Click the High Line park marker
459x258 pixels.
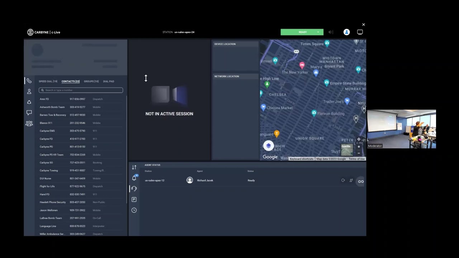[x=267, y=84]
